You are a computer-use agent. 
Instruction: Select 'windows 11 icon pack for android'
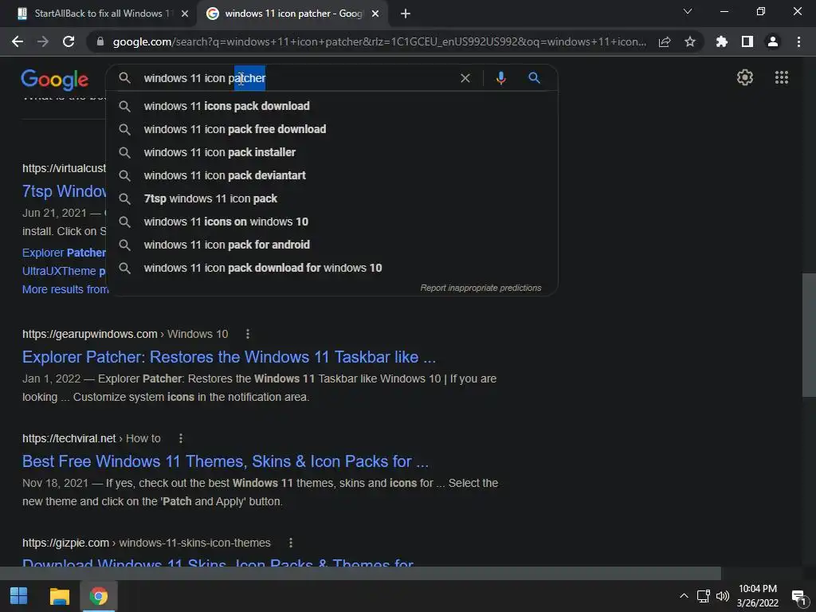[x=332, y=245]
